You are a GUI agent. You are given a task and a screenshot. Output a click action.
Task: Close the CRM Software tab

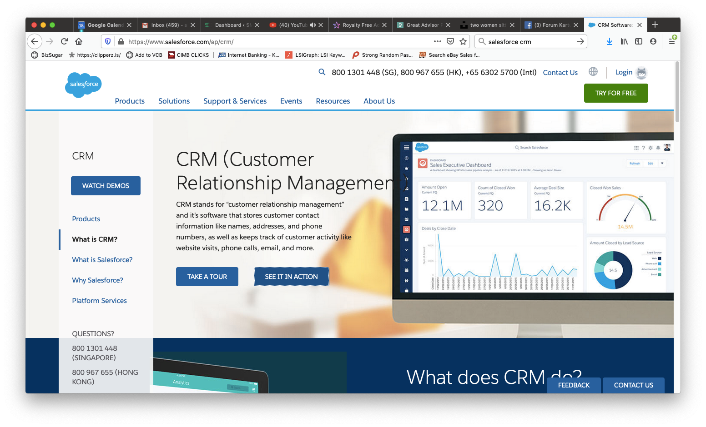point(640,25)
